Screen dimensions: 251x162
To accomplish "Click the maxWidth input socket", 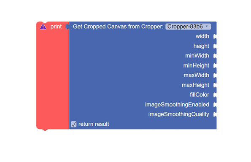I will click(x=215, y=76).
